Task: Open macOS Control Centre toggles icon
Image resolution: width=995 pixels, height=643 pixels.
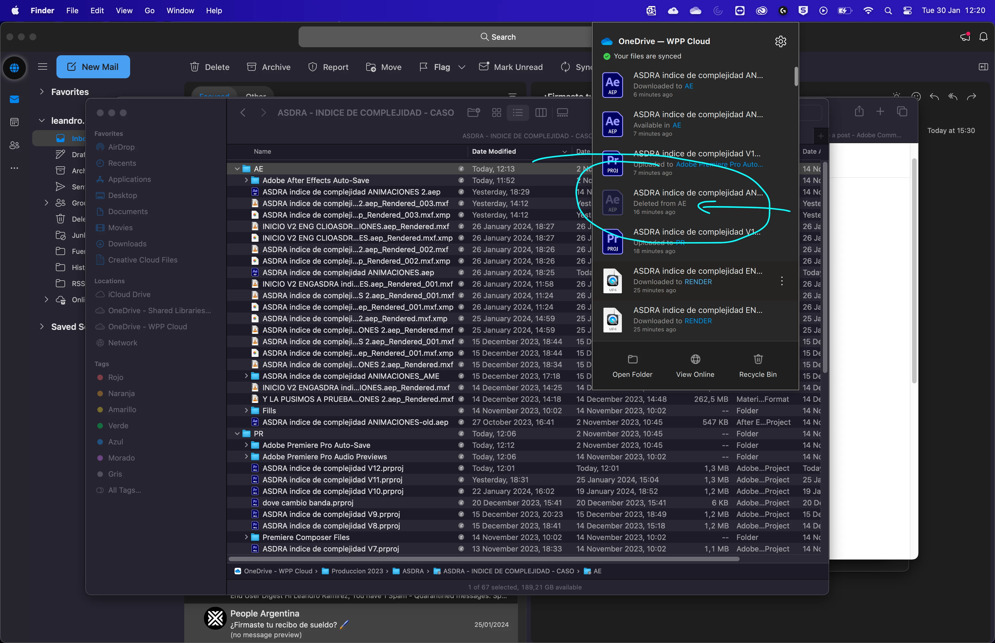Action: [x=907, y=11]
